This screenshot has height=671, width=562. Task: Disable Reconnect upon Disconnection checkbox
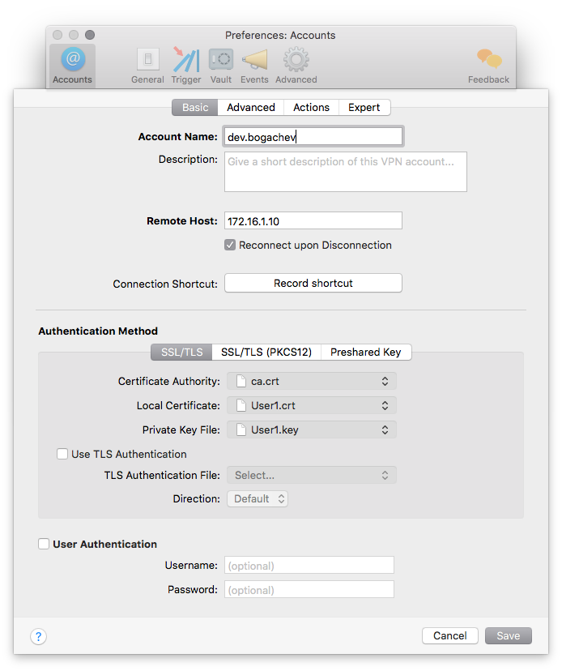tap(231, 246)
